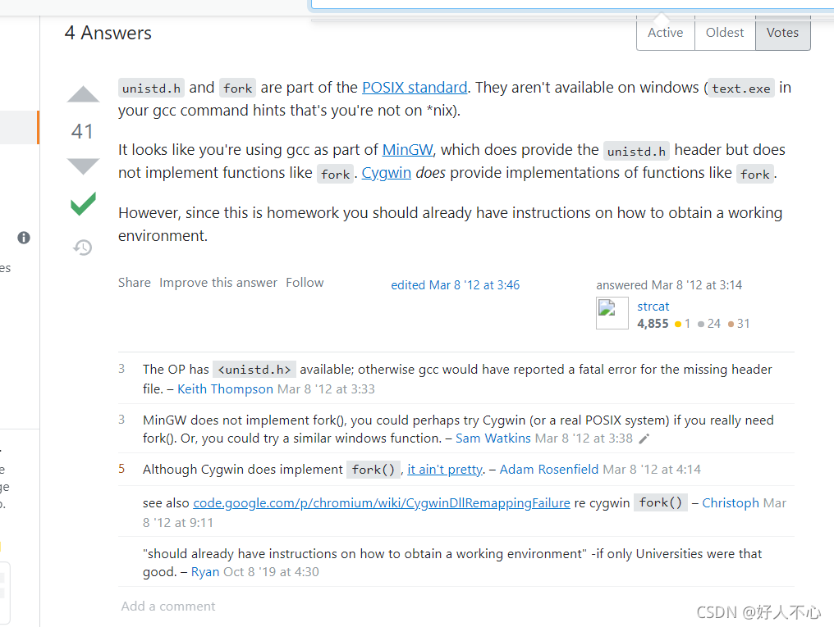834x627 pixels.
Task: Switch to the Active answers tab
Action: pyautogui.click(x=665, y=33)
